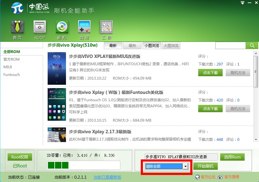The height and width of the screenshot is (182, 259).
Task: Minimize the application window
Action: 250,3
